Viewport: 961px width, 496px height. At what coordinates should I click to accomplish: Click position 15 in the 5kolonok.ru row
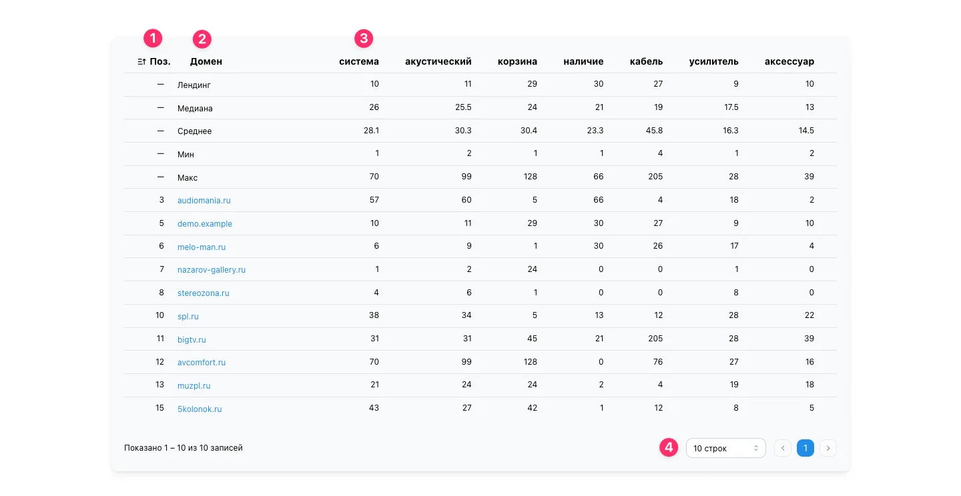point(159,408)
